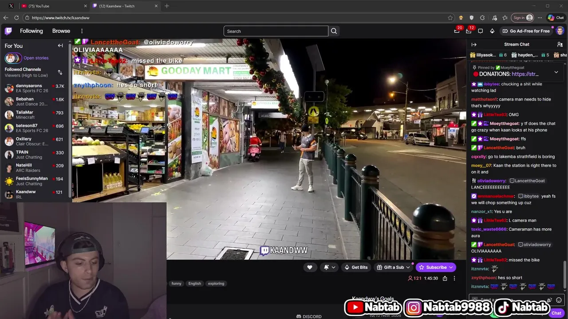
Task: Open the DISCORD panel link
Action: 309,316
